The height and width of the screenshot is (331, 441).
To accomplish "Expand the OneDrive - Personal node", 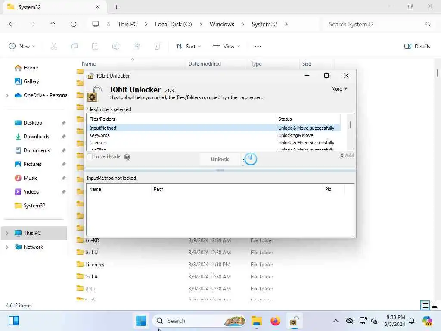I will pyautogui.click(x=7, y=95).
